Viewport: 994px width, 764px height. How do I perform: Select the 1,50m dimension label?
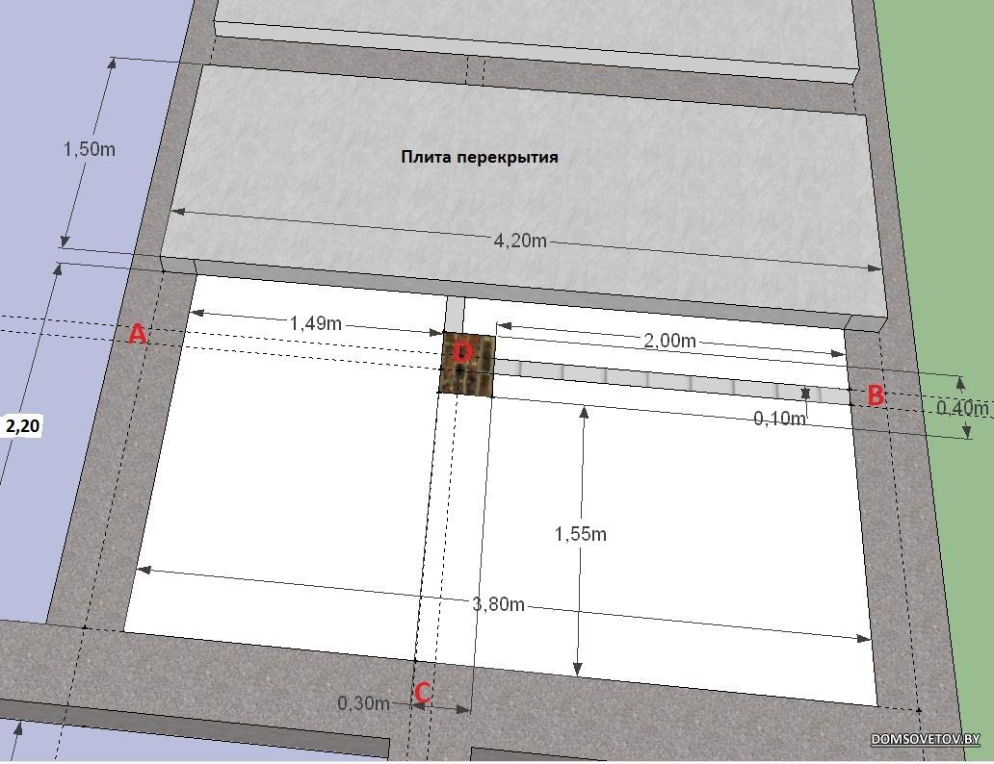coord(90,149)
